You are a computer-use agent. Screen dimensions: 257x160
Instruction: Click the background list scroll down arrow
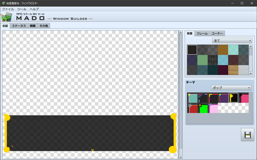[x=251, y=73]
